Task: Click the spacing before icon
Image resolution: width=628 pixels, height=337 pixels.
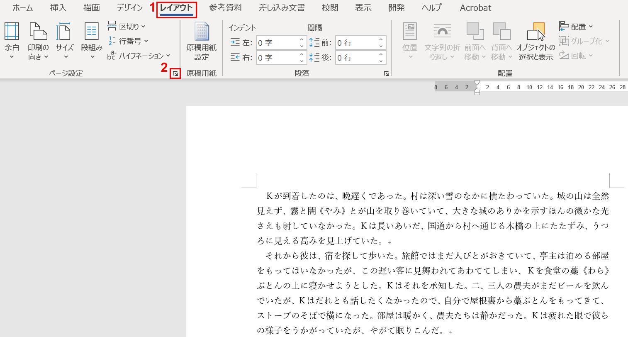Action: pyautogui.click(x=314, y=42)
